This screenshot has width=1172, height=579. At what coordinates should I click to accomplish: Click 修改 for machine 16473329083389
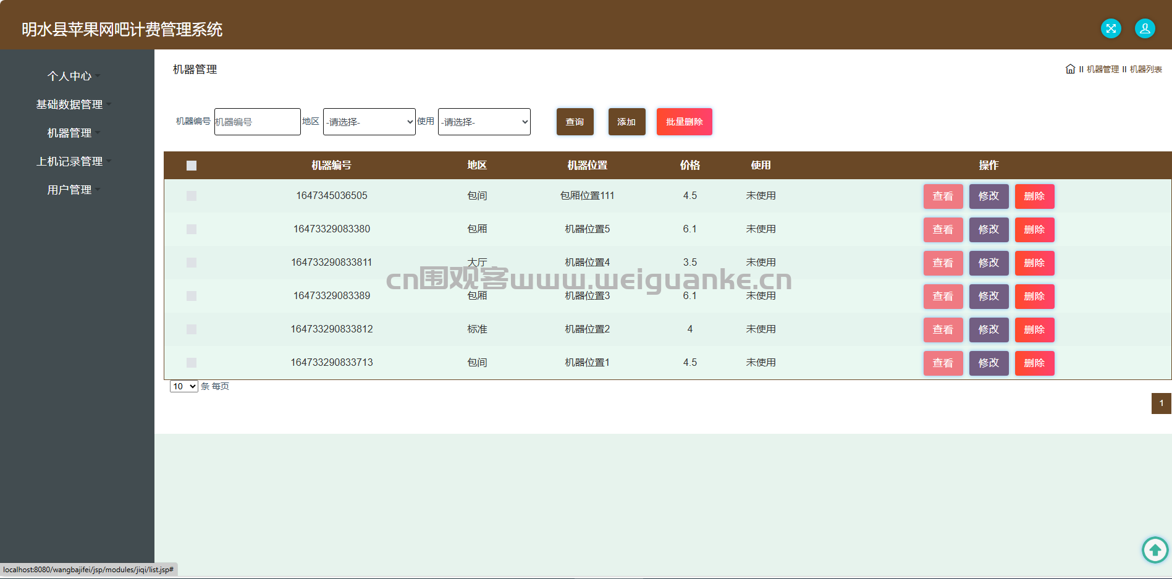click(x=989, y=297)
